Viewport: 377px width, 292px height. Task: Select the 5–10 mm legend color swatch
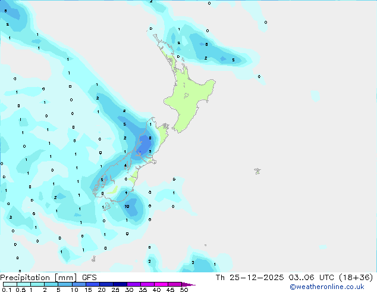(65, 284)
